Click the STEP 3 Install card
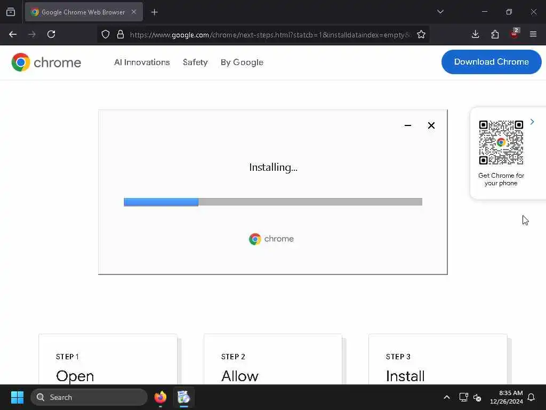546x410 pixels. point(438,359)
